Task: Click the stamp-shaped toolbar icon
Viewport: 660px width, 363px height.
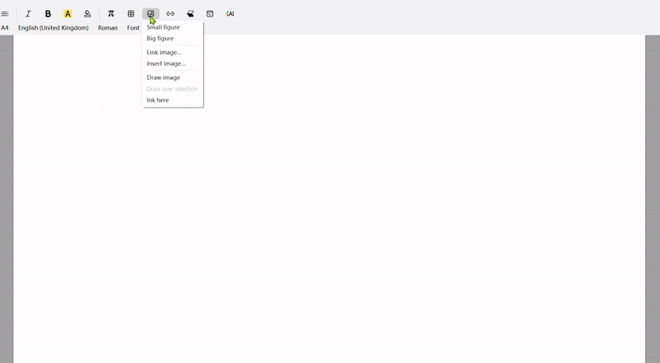Action: pyautogui.click(x=87, y=14)
